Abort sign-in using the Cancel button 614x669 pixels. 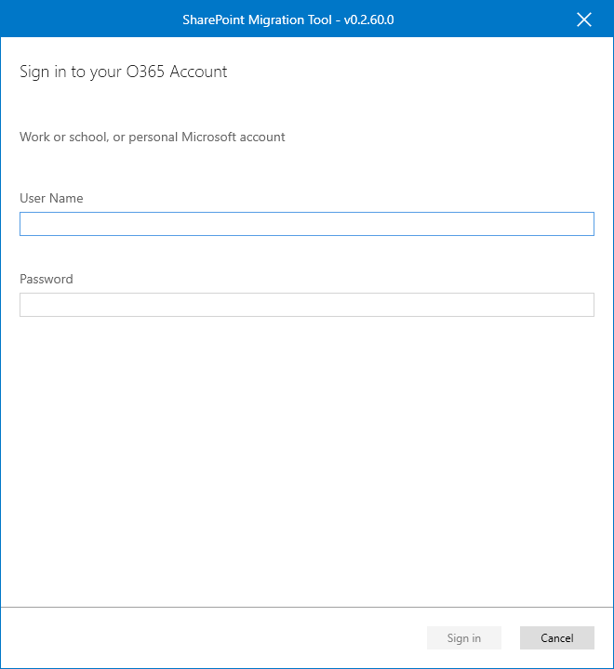pos(556,637)
